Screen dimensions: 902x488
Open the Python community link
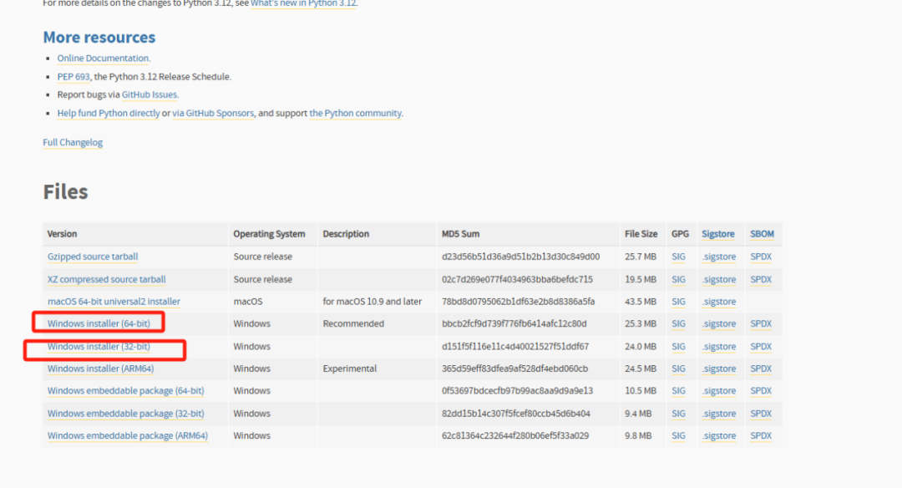(x=355, y=113)
